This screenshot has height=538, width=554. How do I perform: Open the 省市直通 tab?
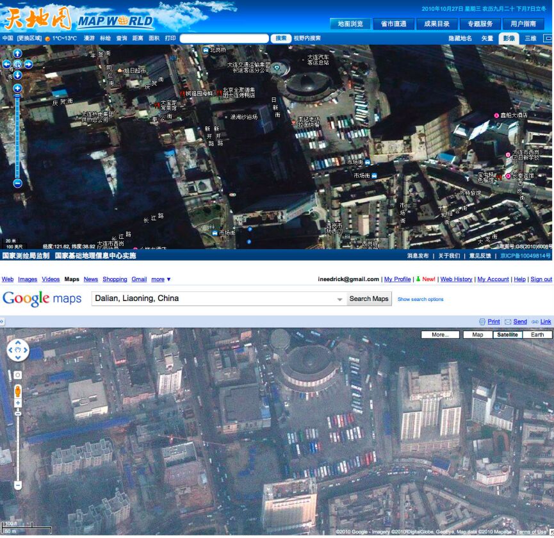[x=393, y=24]
